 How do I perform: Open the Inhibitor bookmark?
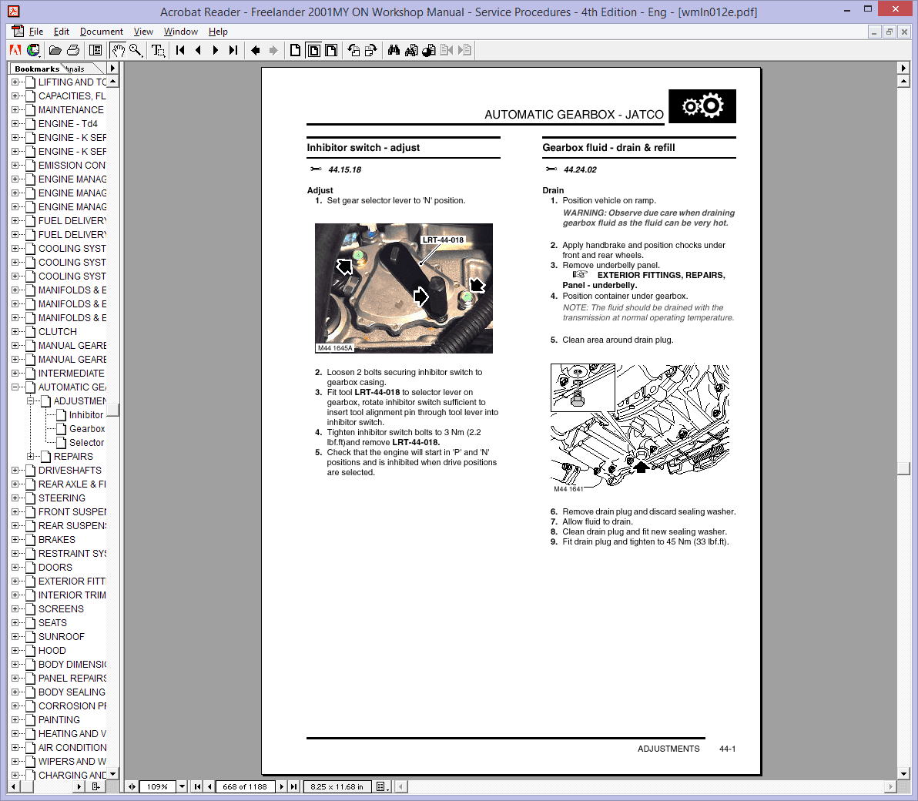[86, 415]
